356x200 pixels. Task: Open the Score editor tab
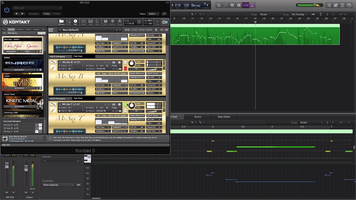pyautogui.click(x=198, y=117)
